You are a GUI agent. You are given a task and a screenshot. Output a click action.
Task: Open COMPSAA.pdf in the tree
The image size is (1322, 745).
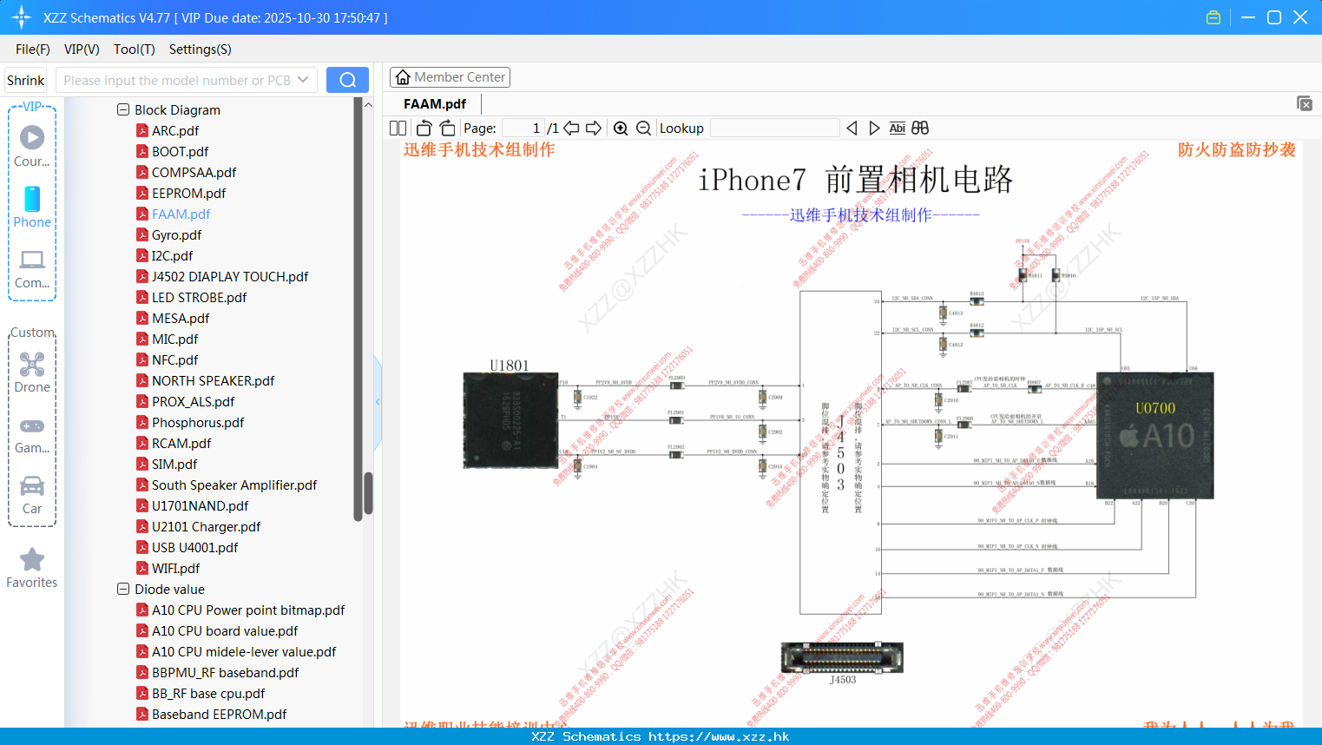194,172
